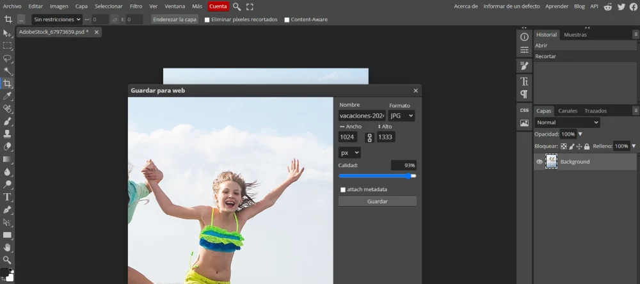640x284 pixels.
Task: Select the Zoom tool in left toolbar
Action: (x=7, y=260)
